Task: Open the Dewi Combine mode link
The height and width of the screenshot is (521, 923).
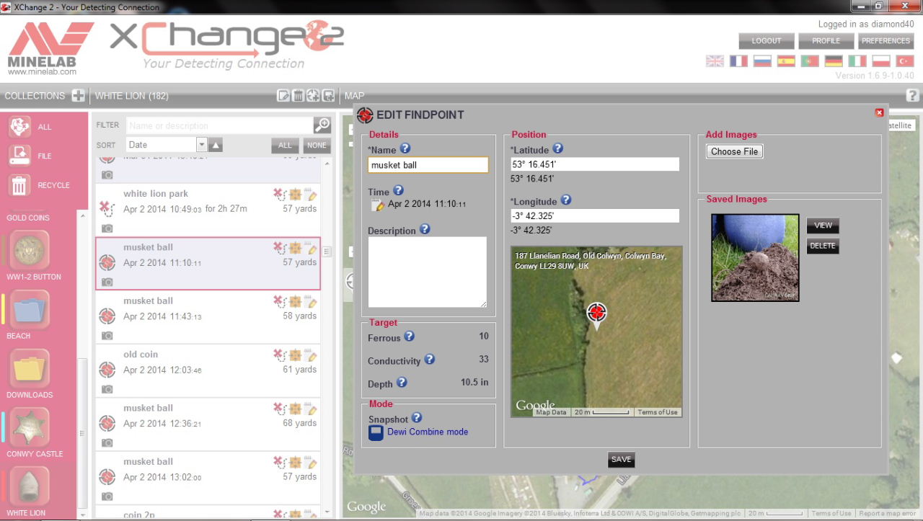Action: (x=428, y=432)
